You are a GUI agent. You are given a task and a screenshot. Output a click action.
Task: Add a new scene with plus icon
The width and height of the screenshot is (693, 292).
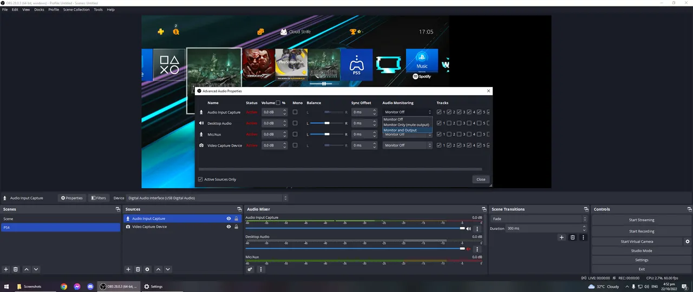(x=6, y=269)
